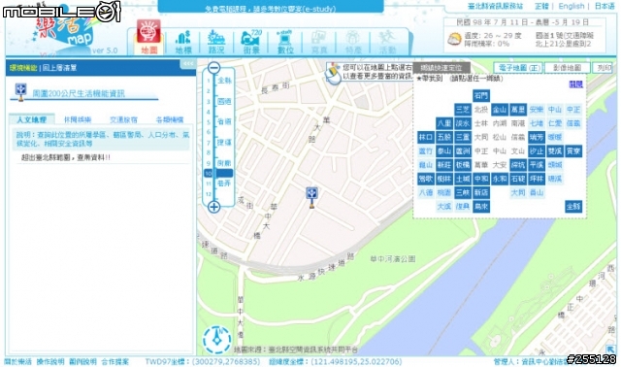Jump to 金山 township
The image size is (621, 367).
[500, 110]
